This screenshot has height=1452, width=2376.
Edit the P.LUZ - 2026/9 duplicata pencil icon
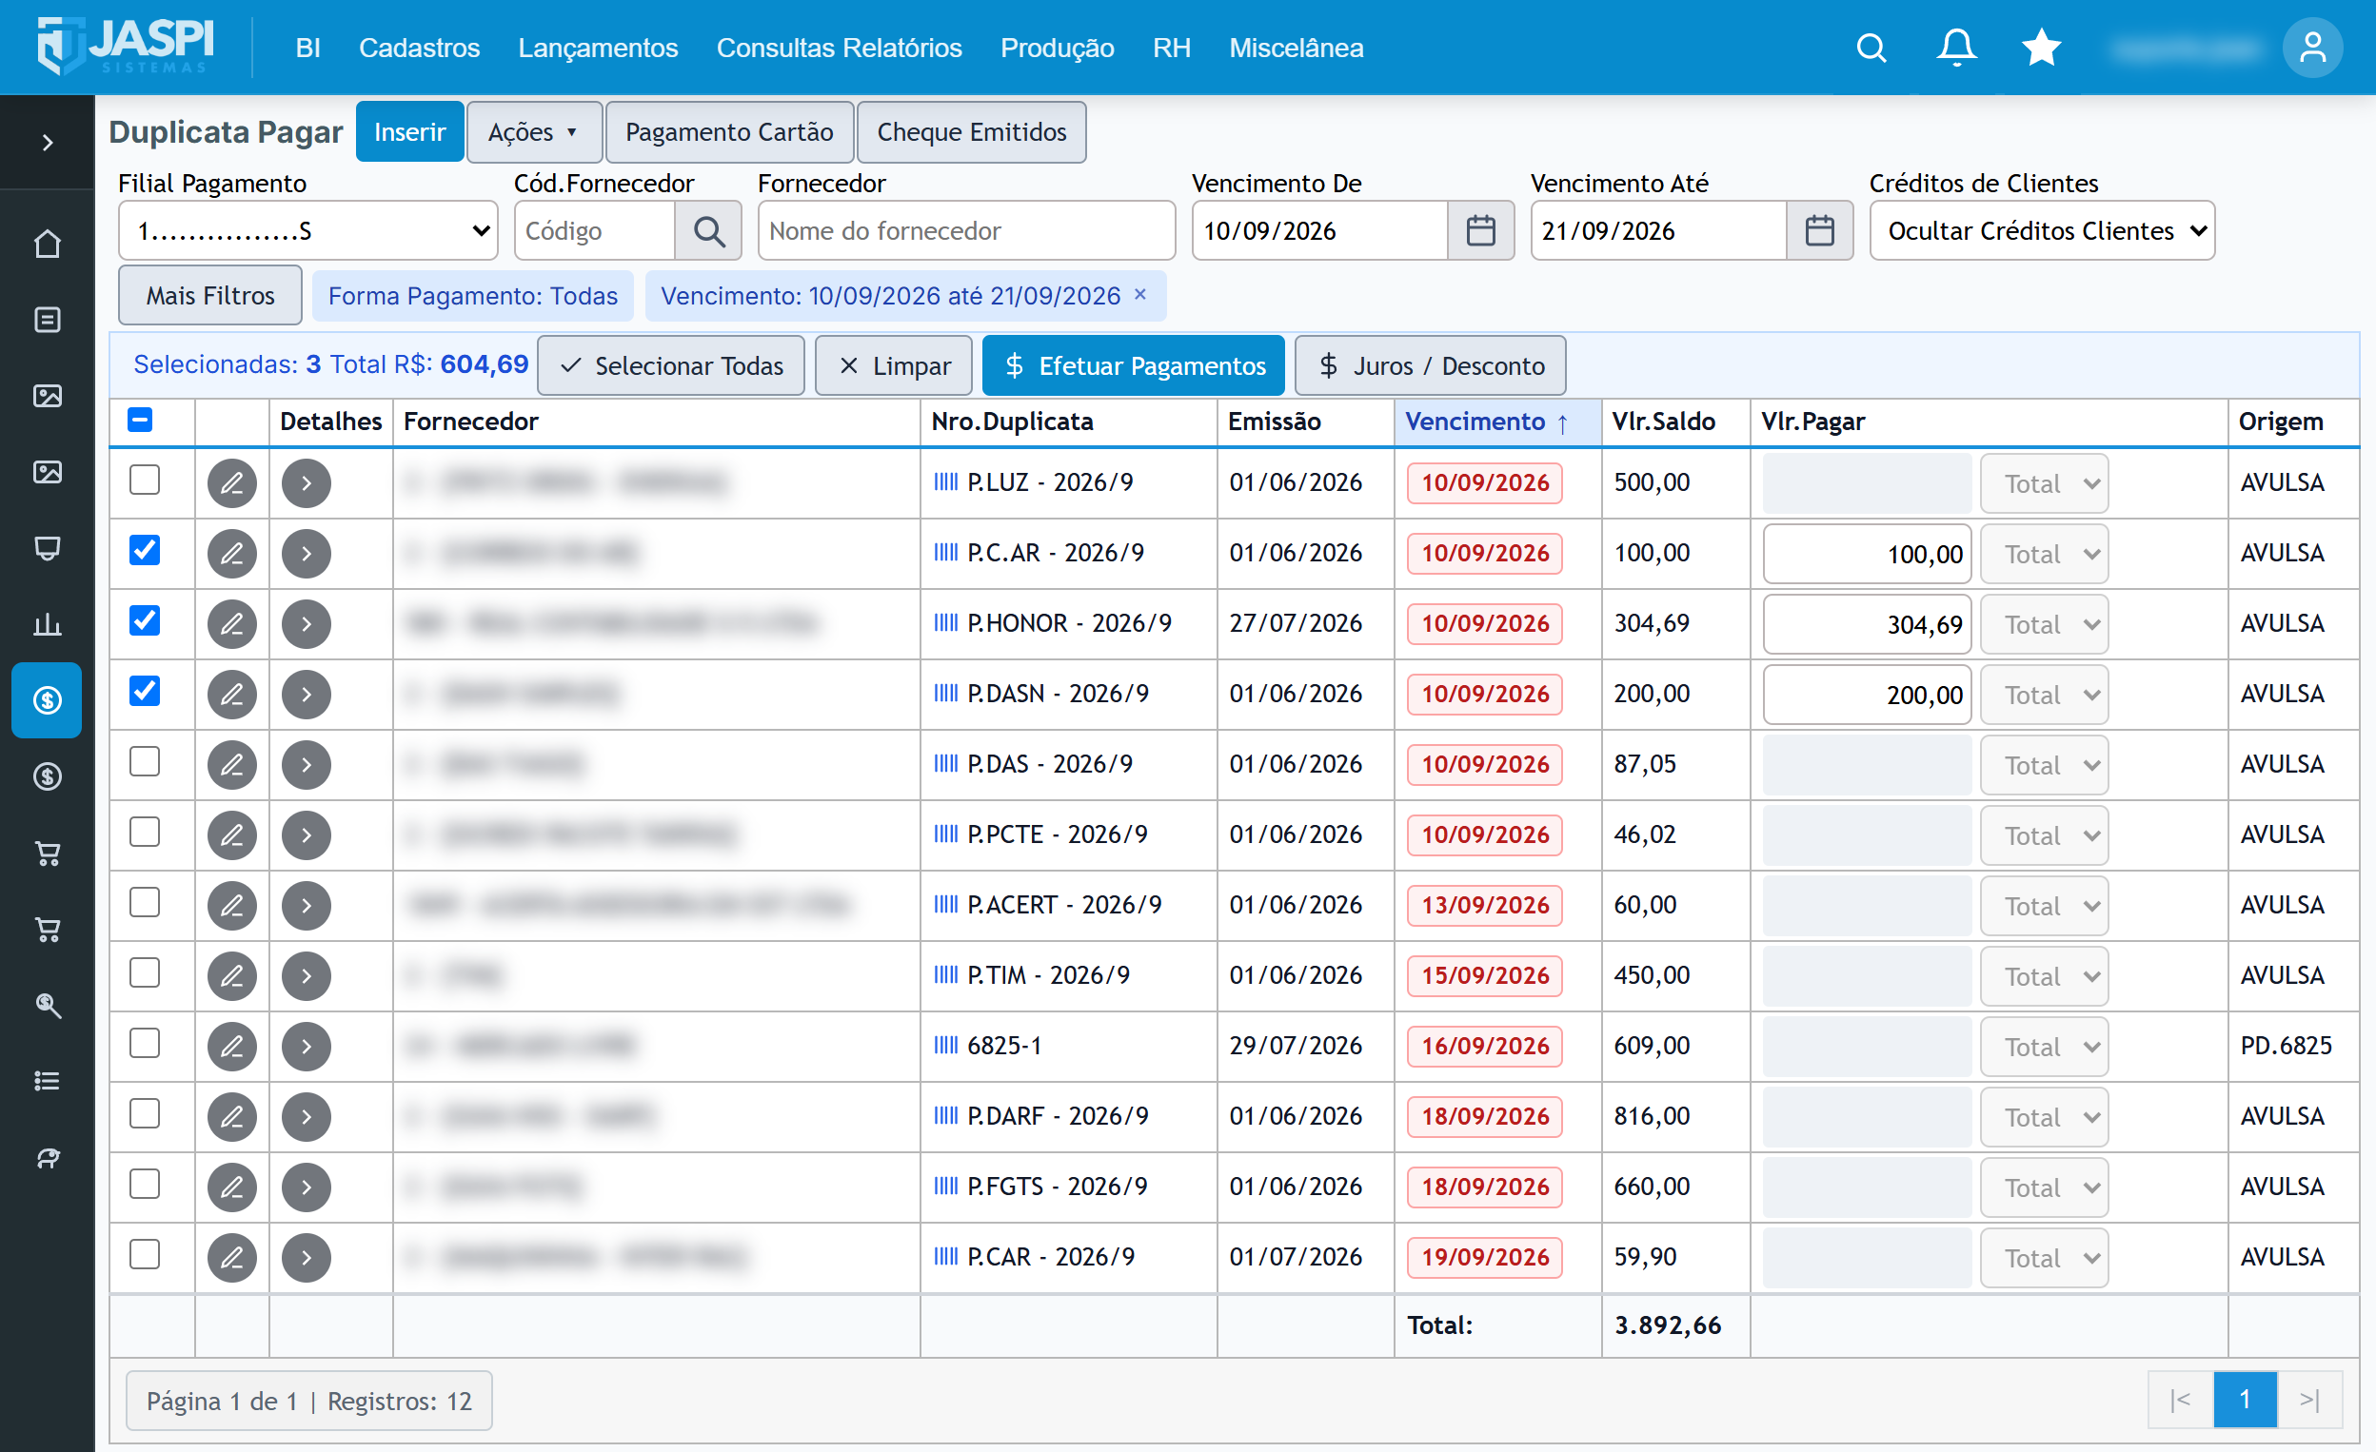(232, 483)
